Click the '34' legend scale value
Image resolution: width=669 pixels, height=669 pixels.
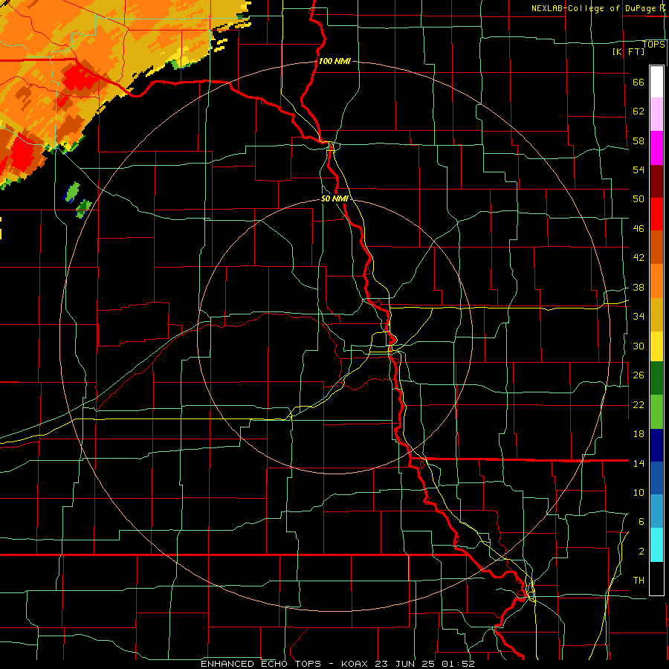(639, 316)
